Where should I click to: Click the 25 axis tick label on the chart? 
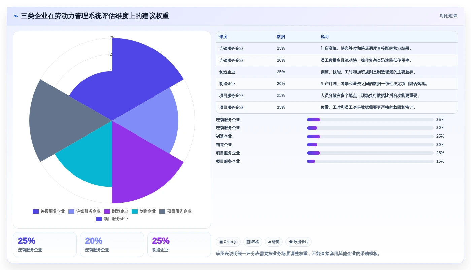(x=112, y=38)
